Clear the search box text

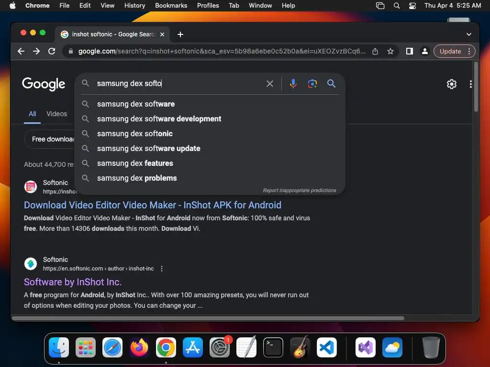(x=270, y=84)
